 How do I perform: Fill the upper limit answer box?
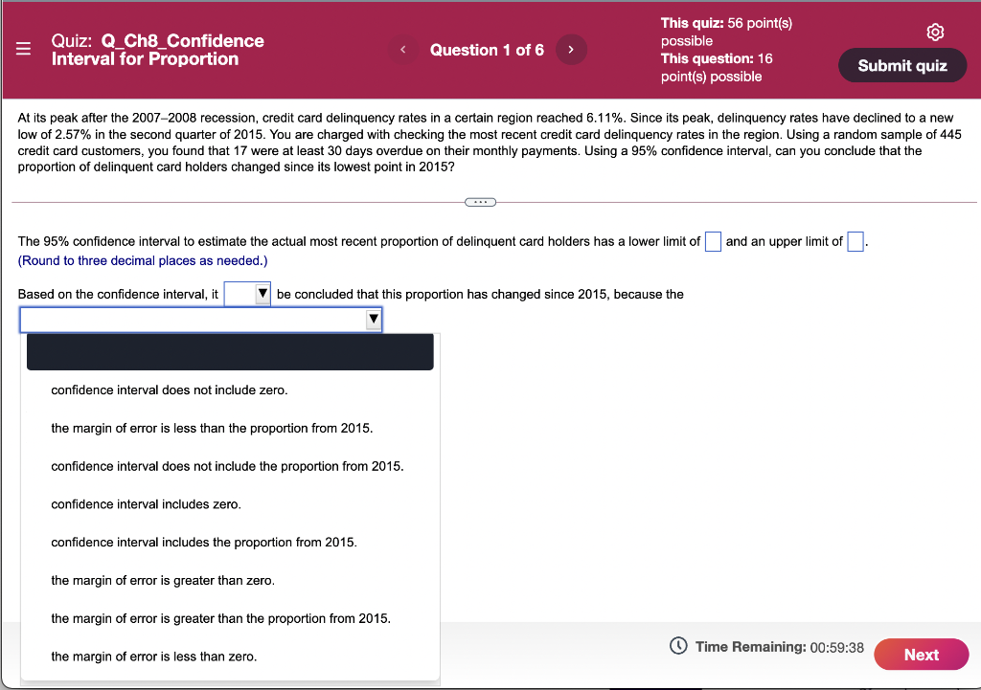[856, 242]
